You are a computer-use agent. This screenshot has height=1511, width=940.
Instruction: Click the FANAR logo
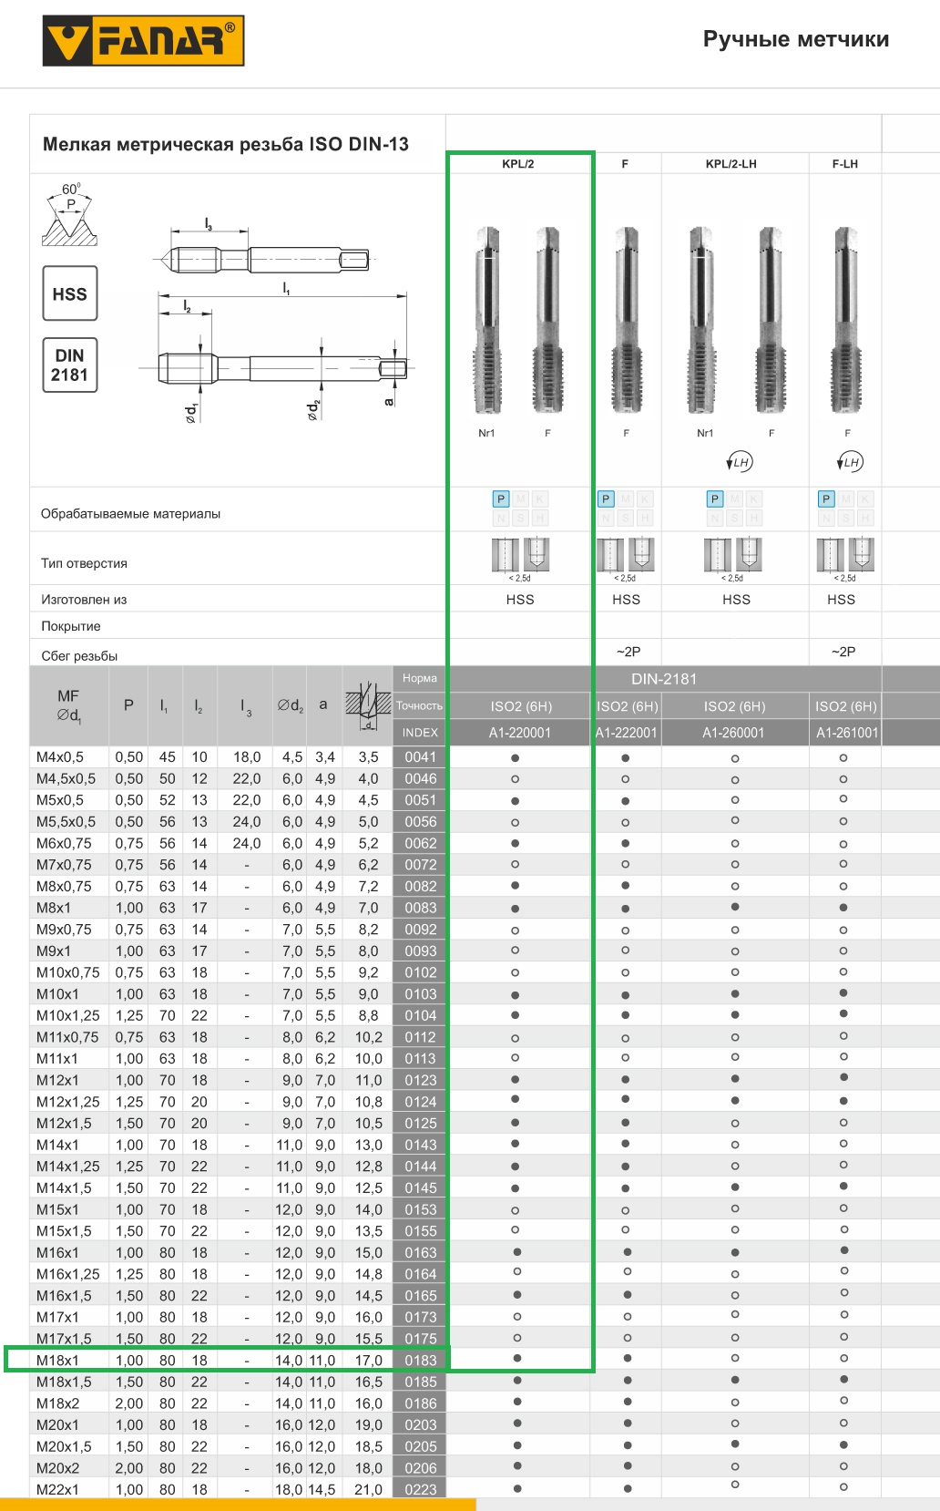[x=143, y=43]
